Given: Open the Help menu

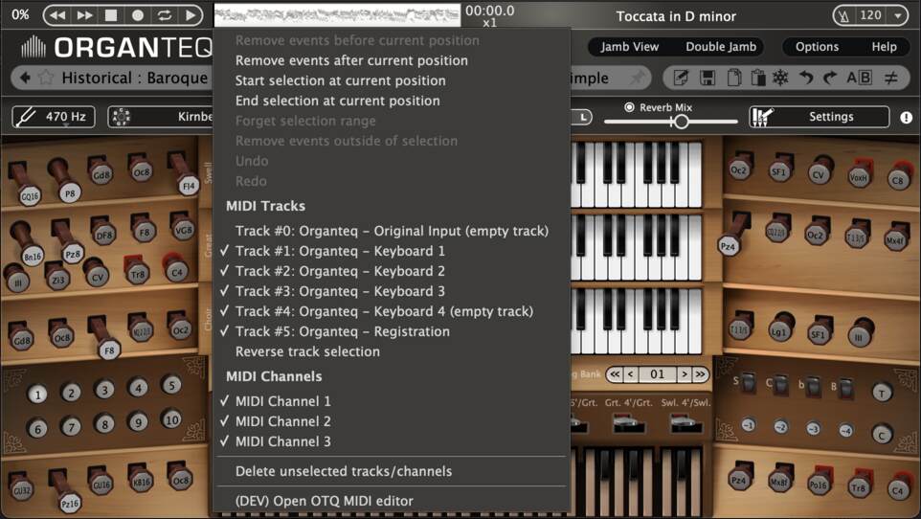Looking at the screenshot, I should coord(884,46).
